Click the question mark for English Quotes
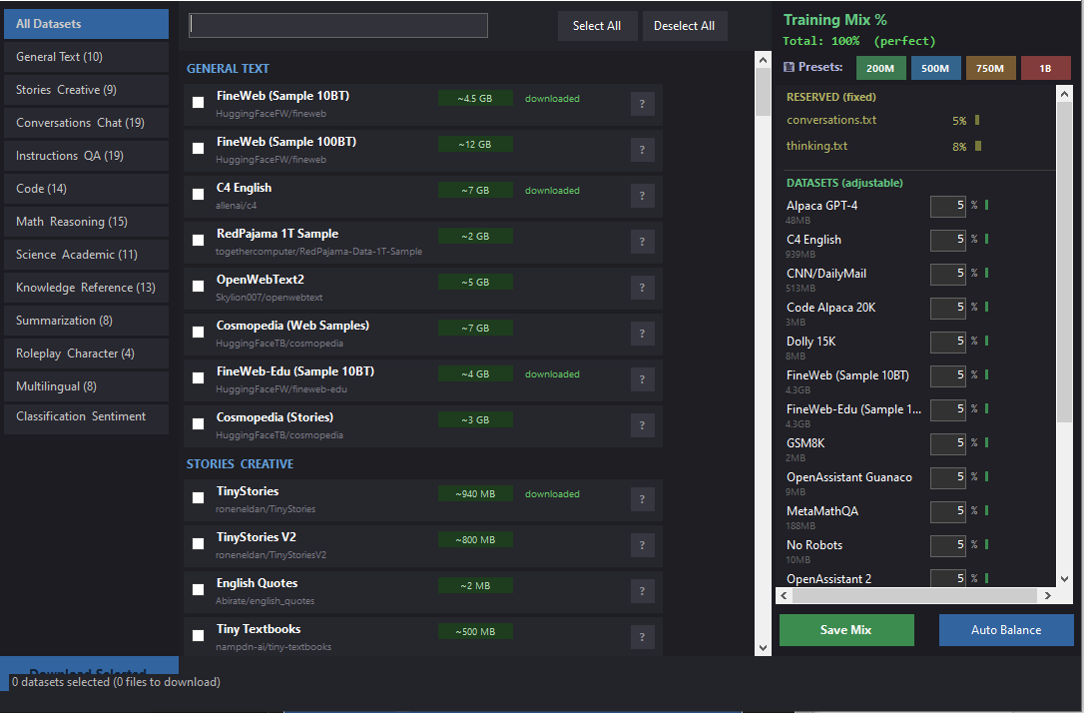Screen dimensions: 1084x713 (642, 591)
